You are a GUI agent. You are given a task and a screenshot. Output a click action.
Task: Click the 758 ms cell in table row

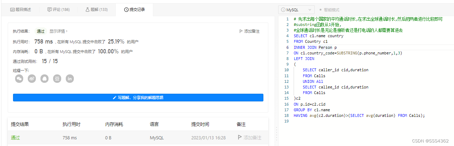tap(70, 138)
